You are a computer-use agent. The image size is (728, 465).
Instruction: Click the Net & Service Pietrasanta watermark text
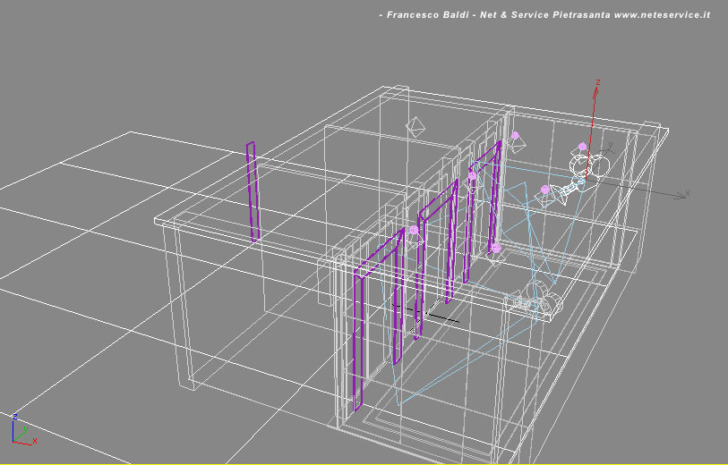(548, 15)
